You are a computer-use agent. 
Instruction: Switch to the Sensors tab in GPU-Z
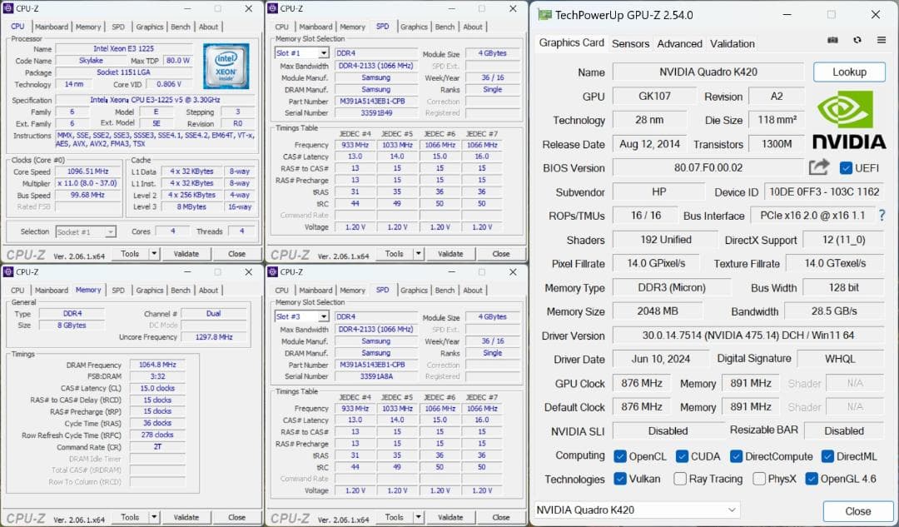(x=630, y=43)
